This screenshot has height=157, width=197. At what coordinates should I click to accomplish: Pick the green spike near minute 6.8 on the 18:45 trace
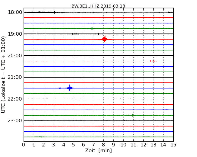tap(92, 28)
